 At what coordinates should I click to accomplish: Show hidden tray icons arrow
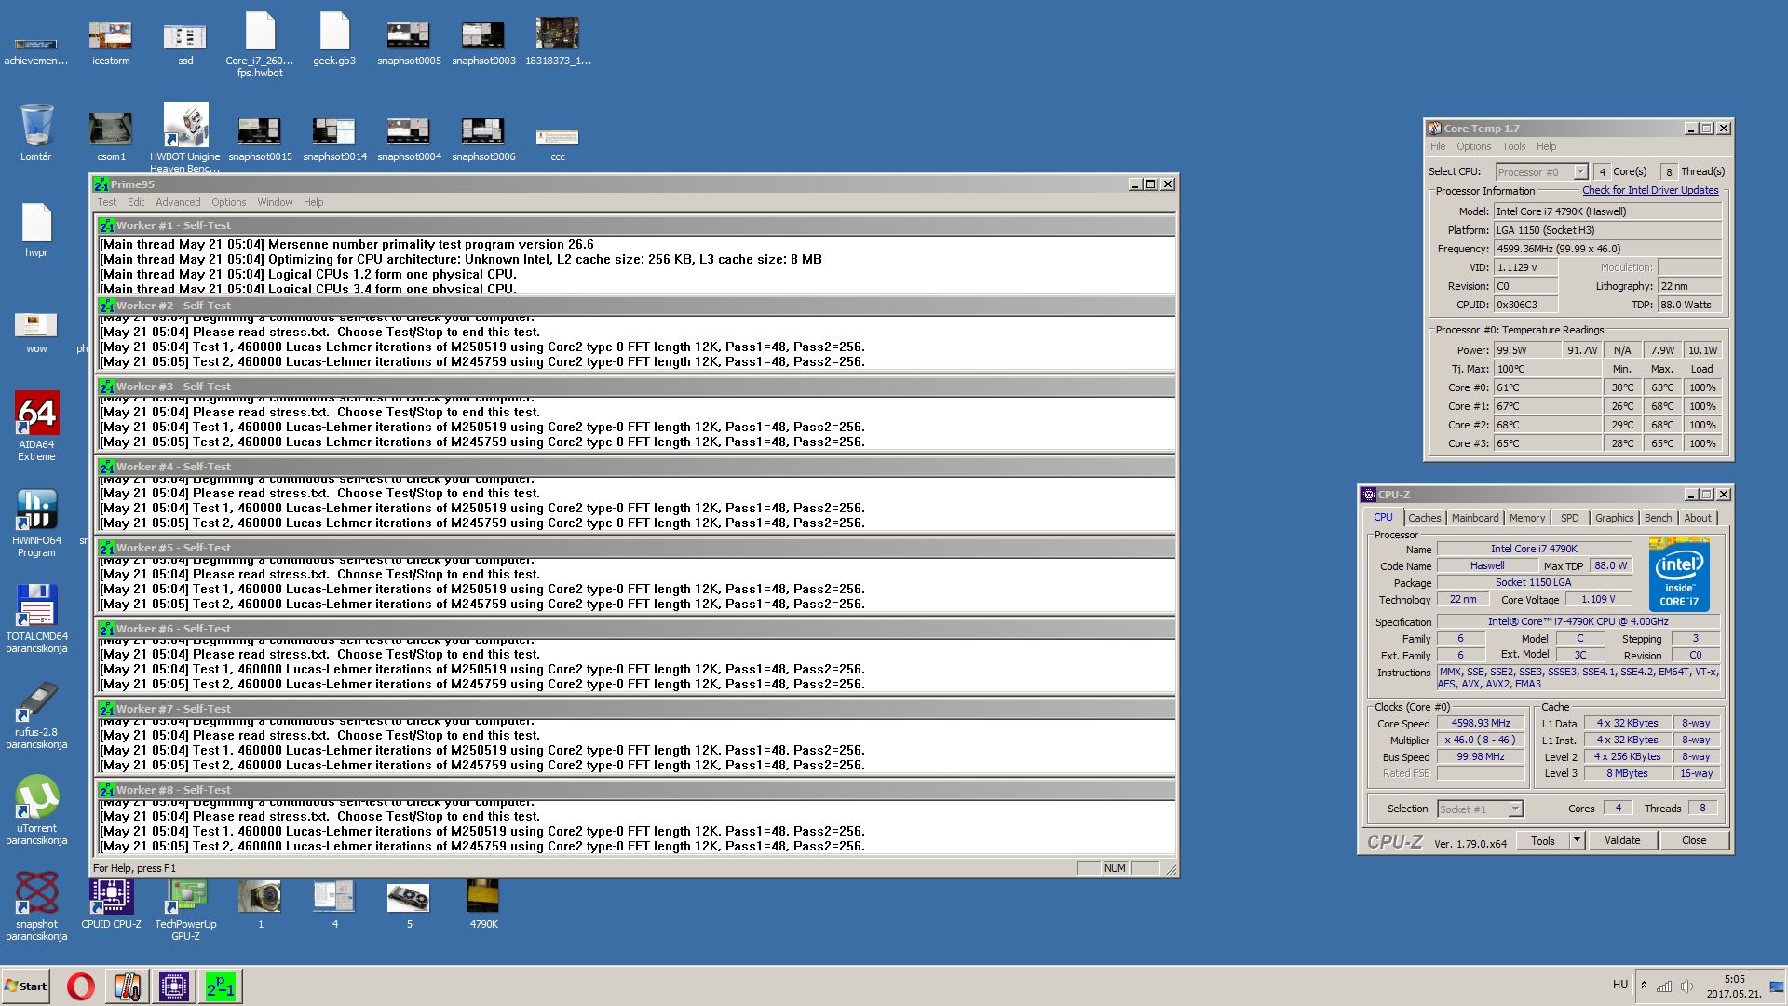coord(1644,986)
